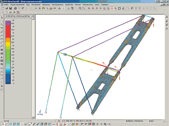The image size is (169, 126).
Task: Click the coordinates readout in the status bar
Action: point(79,121)
